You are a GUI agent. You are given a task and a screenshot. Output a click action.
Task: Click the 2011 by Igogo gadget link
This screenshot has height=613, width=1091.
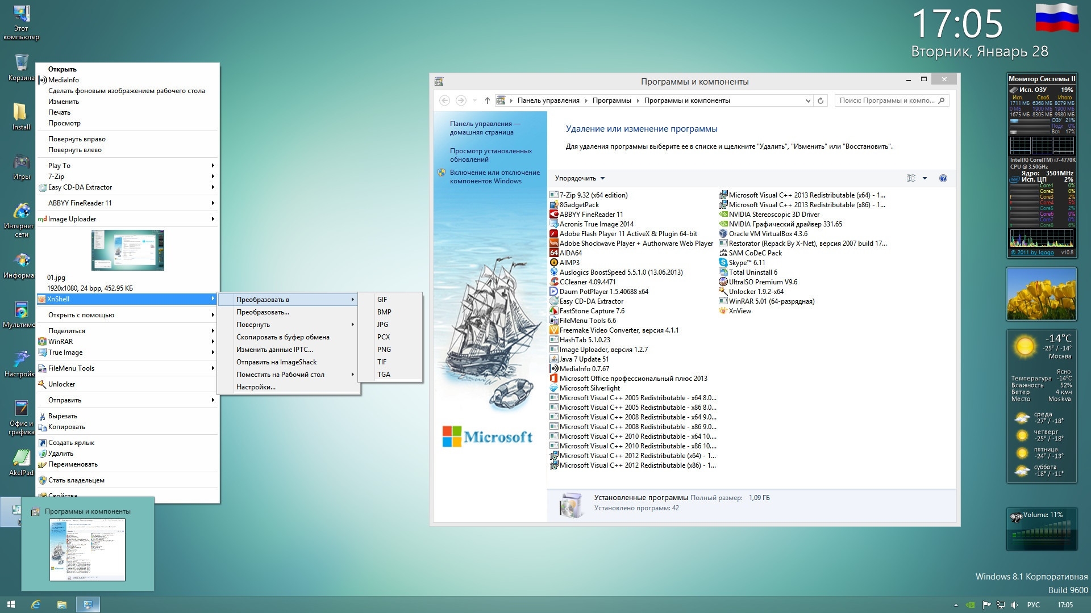coord(1032,253)
